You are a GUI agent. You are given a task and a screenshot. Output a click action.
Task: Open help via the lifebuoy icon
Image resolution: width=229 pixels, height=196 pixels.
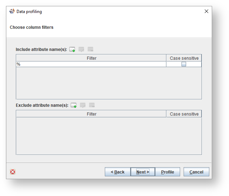click(x=13, y=172)
